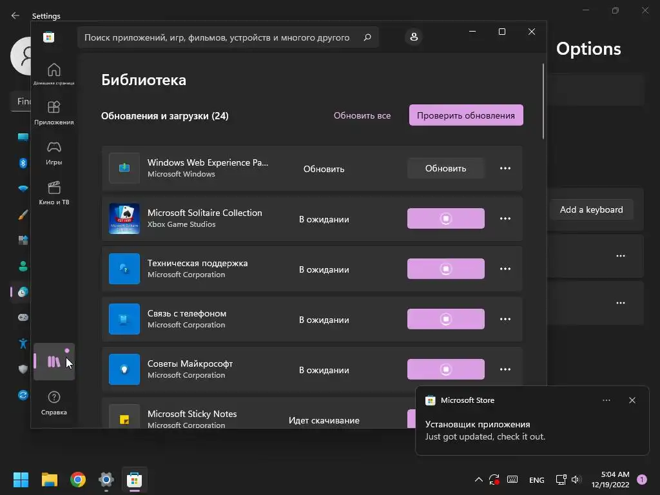The width and height of the screenshot is (660, 495).
Task: Close the Microsoft Store notification toast
Action: coord(632,400)
